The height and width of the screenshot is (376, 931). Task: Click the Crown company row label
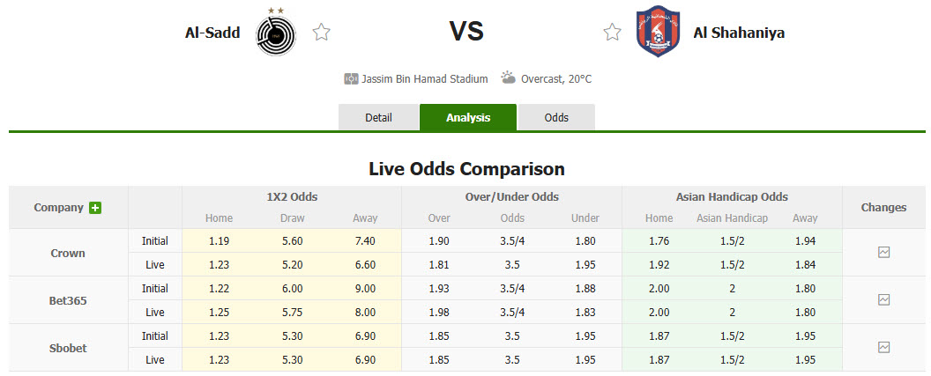[68, 253]
